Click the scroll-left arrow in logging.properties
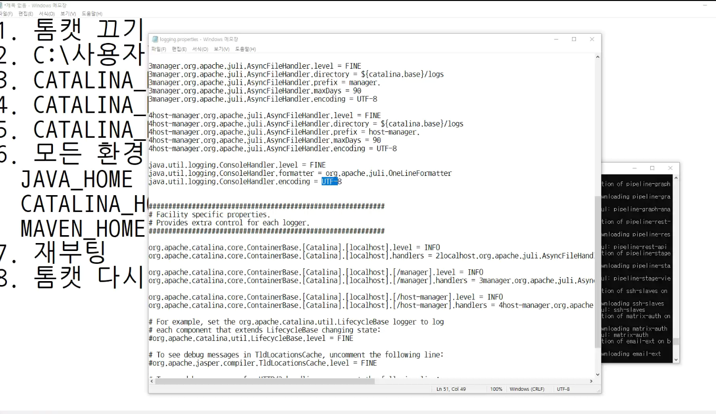The image size is (716, 414). (x=152, y=381)
